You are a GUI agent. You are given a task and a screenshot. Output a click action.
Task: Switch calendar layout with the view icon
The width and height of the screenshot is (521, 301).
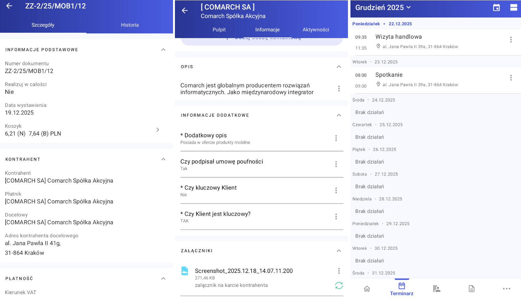point(514,7)
